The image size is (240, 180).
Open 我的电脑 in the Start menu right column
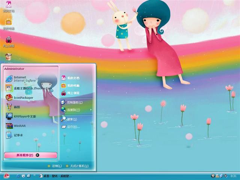pos(70,85)
